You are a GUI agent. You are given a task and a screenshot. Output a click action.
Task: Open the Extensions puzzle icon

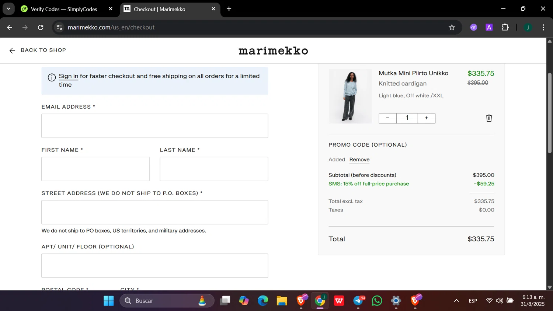(505, 27)
